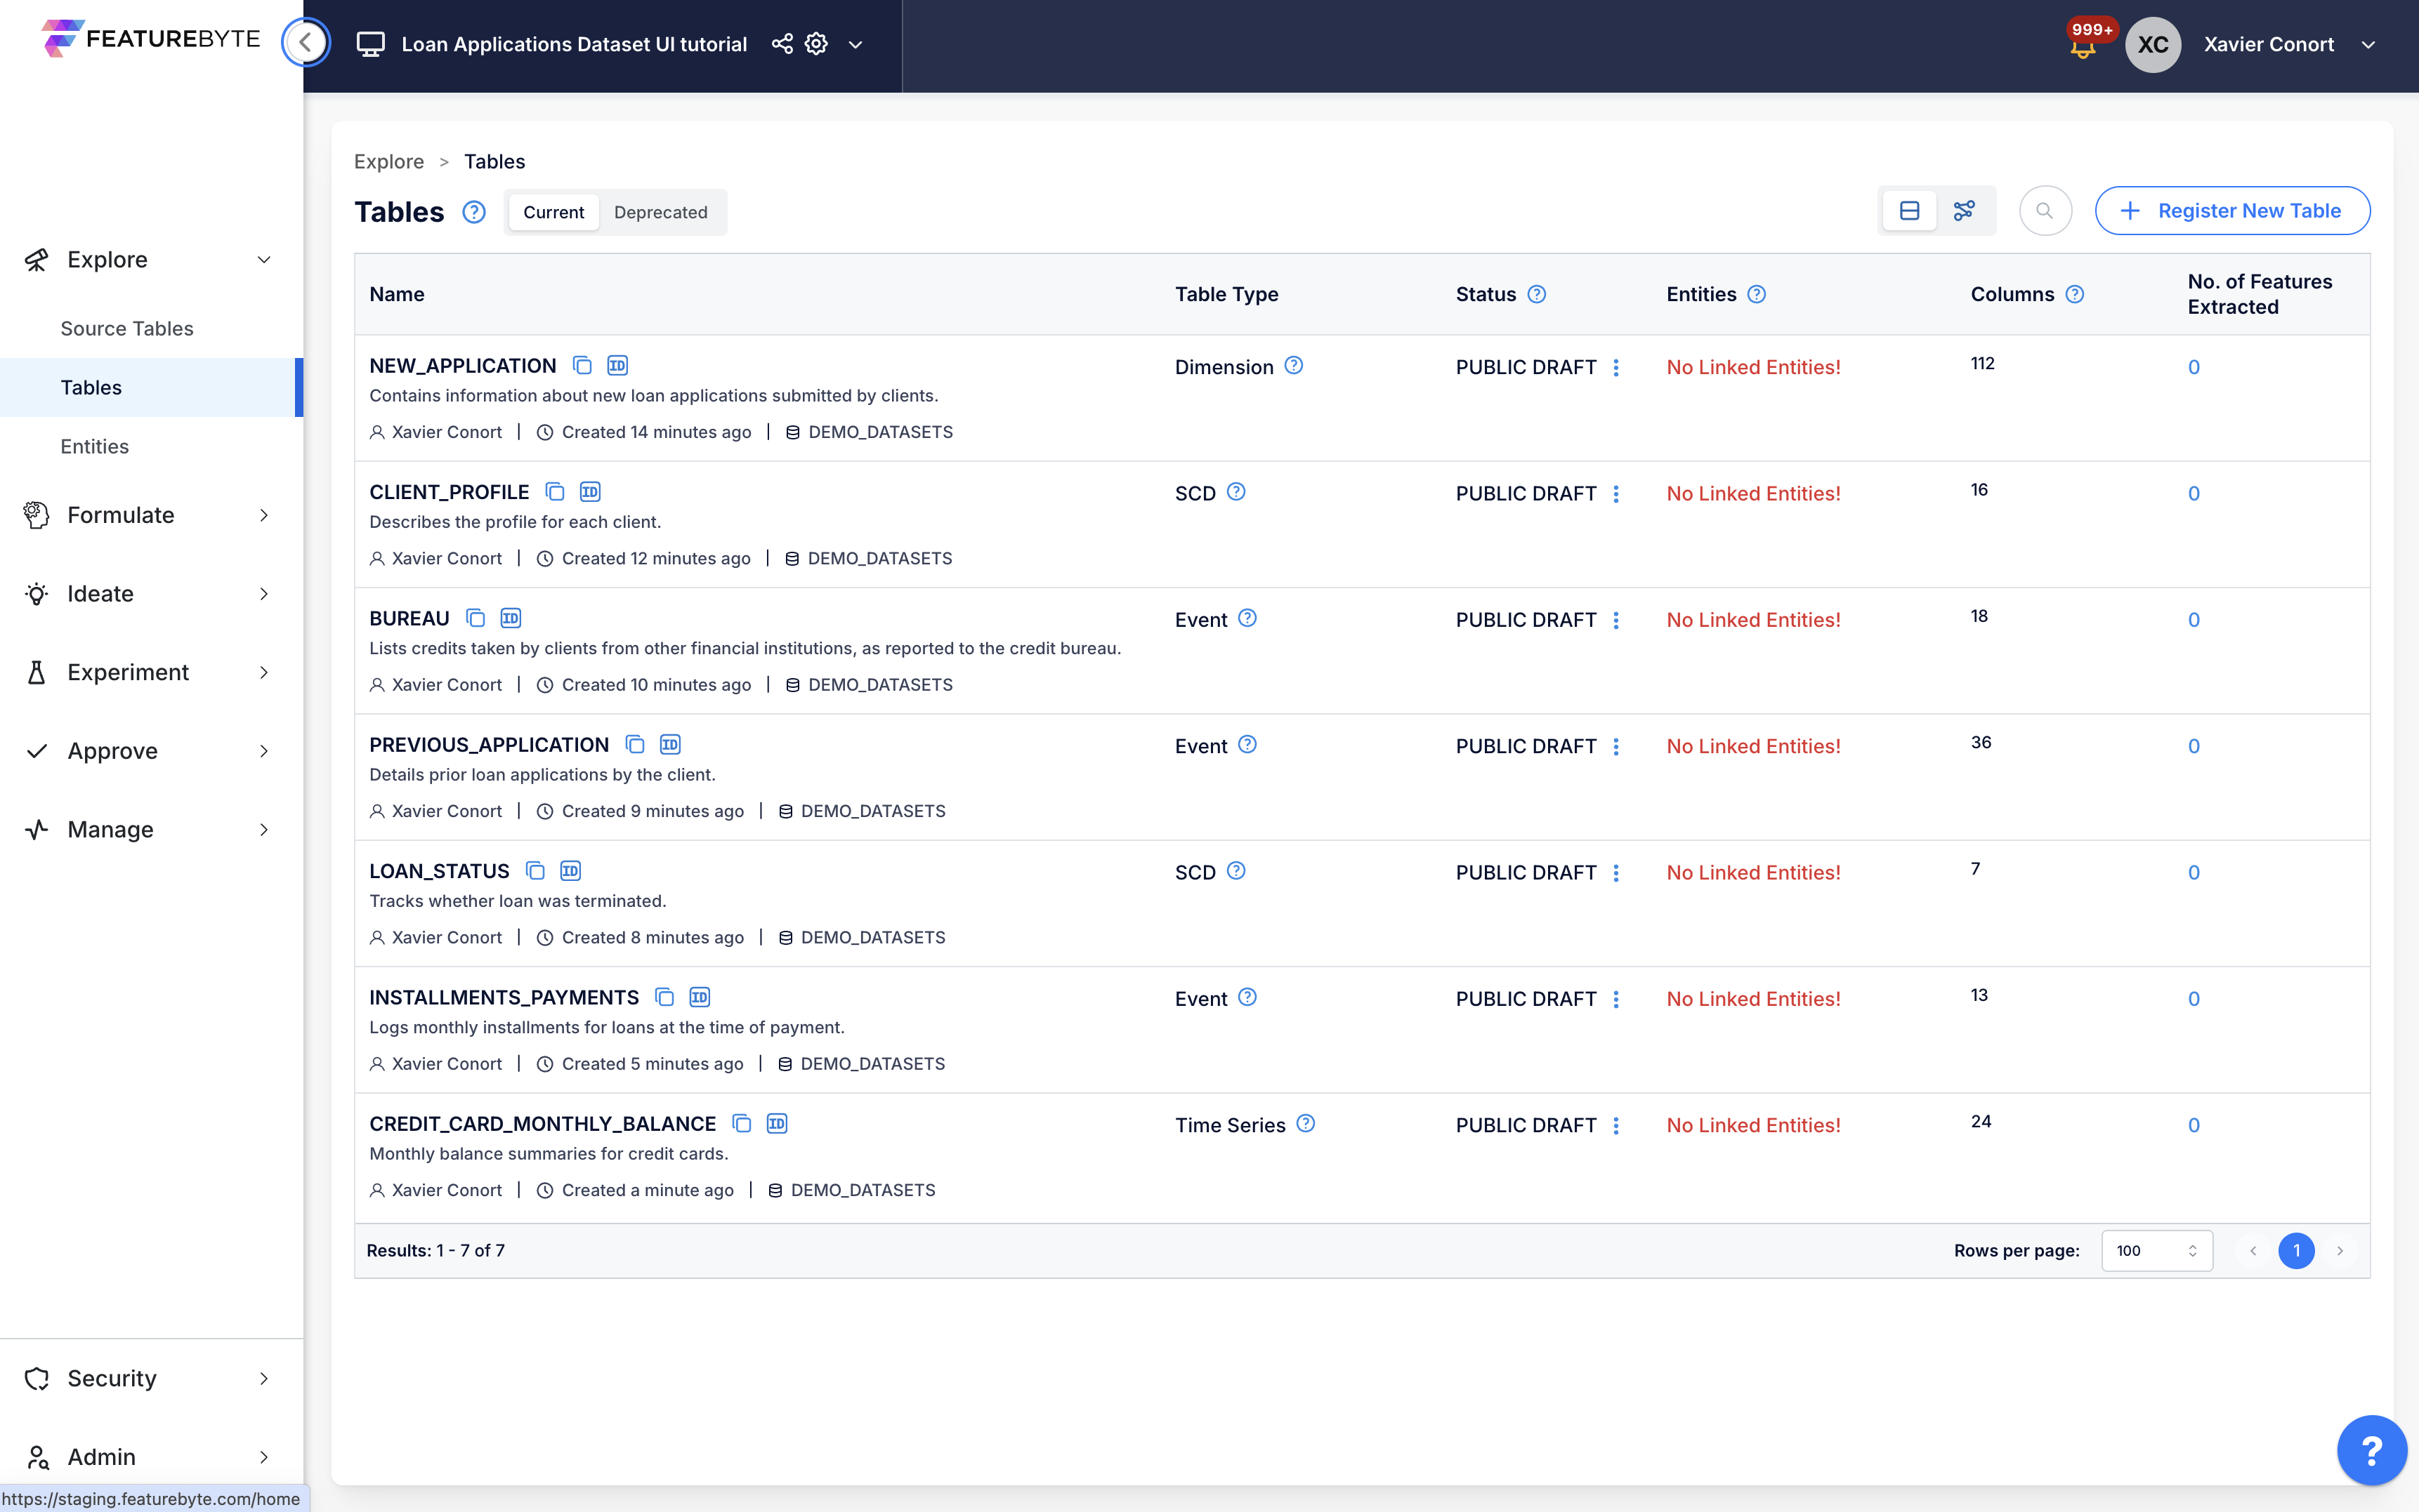Click Time Series table type help icon

(x=1306, y=1124)
